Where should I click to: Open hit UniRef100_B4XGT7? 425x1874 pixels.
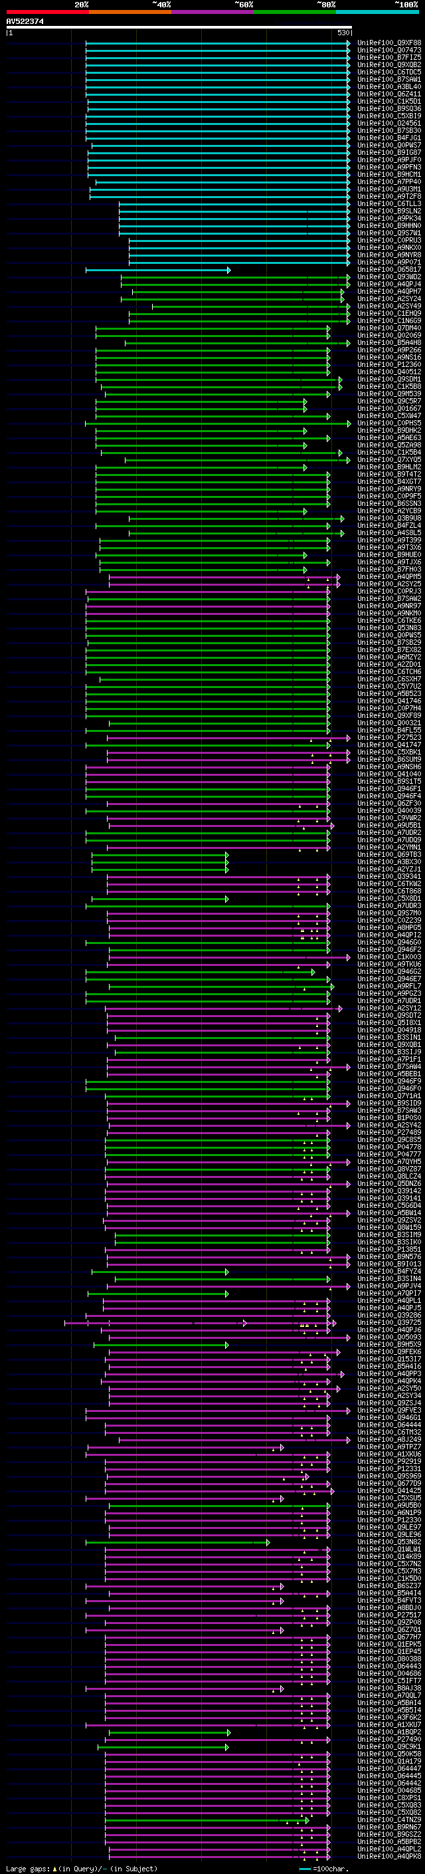pos(389,481)
